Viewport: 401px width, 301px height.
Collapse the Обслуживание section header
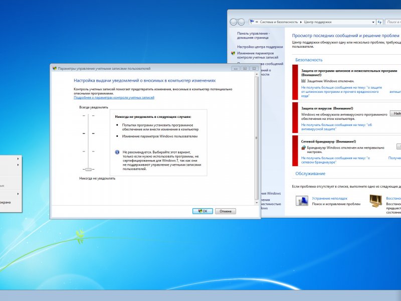pyautogui.click(x=310, y=174)
